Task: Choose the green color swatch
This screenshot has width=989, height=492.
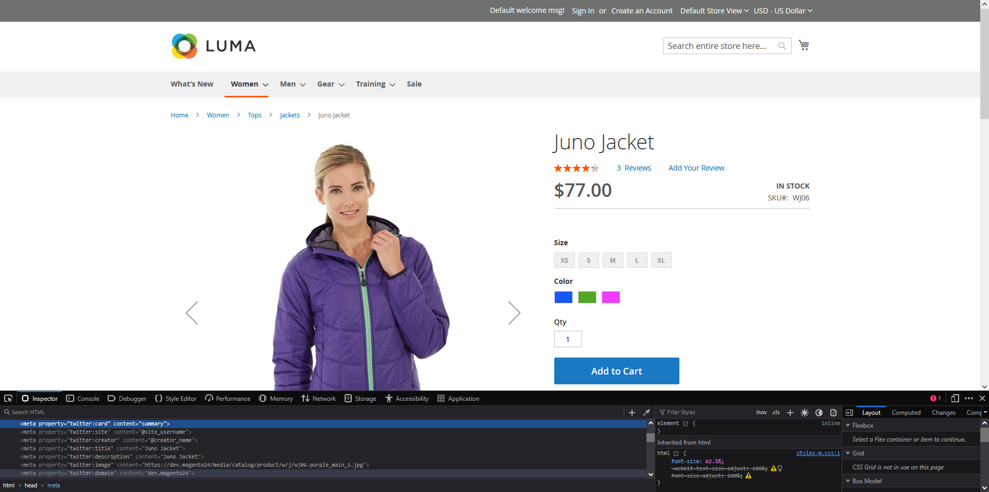Action: pyautogui.click(x=587, y=297)
